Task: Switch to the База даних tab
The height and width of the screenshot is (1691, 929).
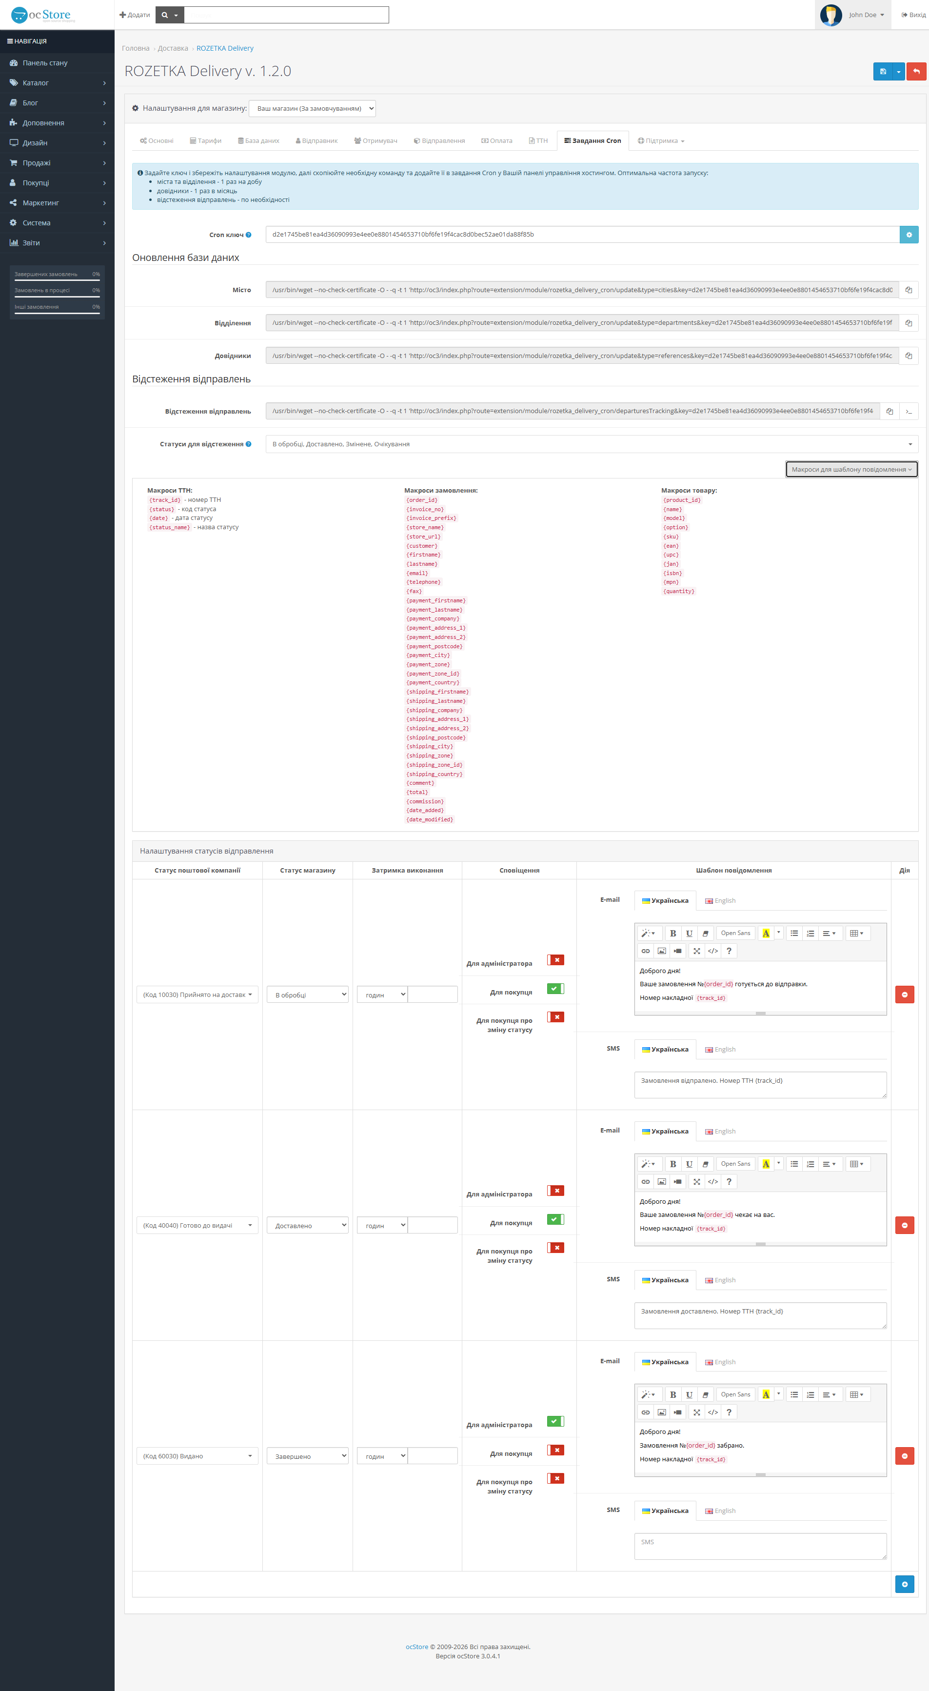Action: [258, 140]
